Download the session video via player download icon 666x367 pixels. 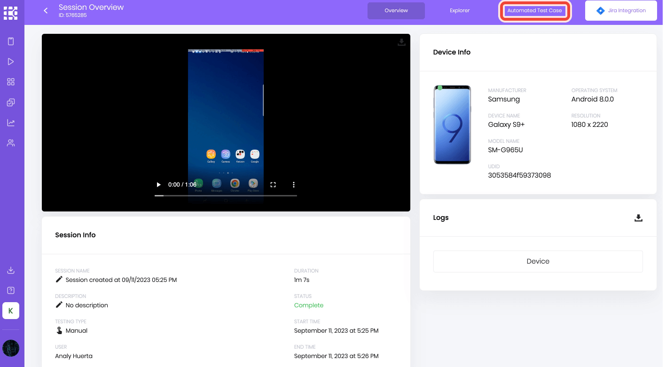[x=401, y=42]
